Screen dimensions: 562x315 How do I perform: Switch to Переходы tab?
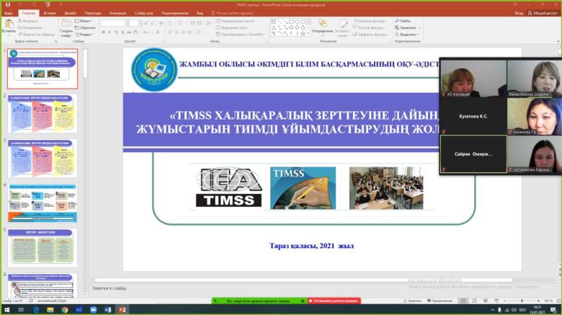[x=93, y=13]
